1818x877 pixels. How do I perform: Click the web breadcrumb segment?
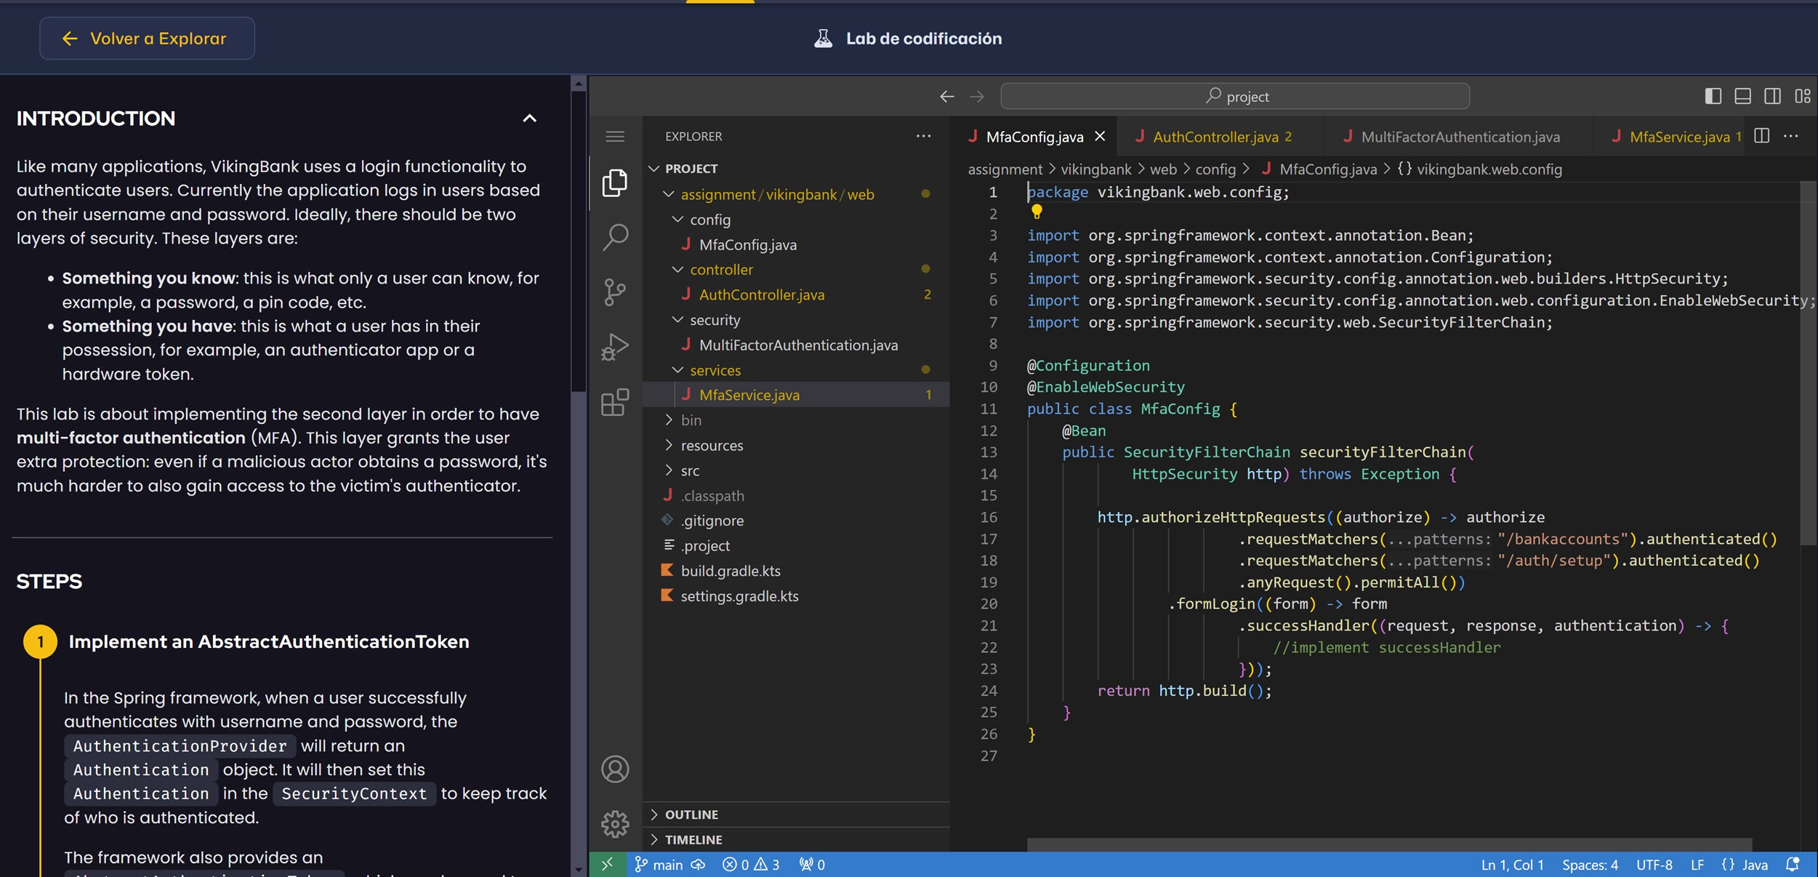[x=1162, y=169]
